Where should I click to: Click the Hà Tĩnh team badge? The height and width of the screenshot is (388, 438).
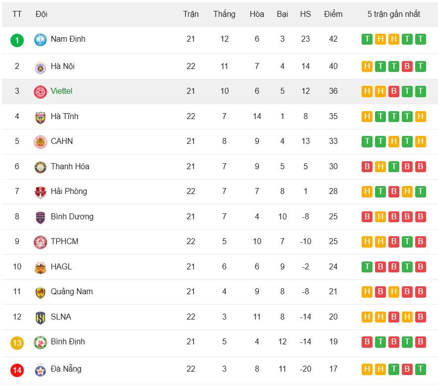tap(40, 117)
